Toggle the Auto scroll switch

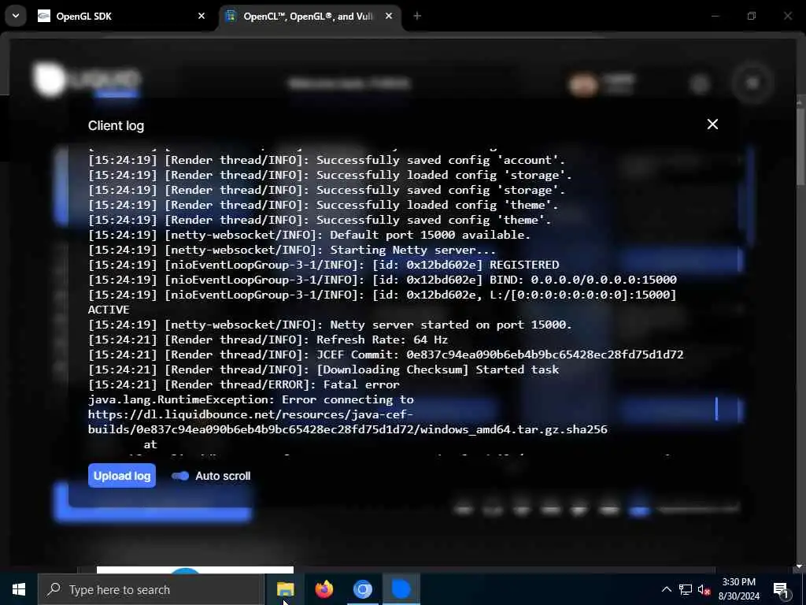click(x=180, y=476)
